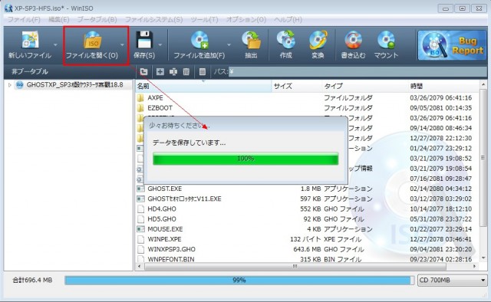Viewport: 491px width, 302px height.
Task: Click the Save 保存(S) floppy icon
Action: [x=144, y=40]
